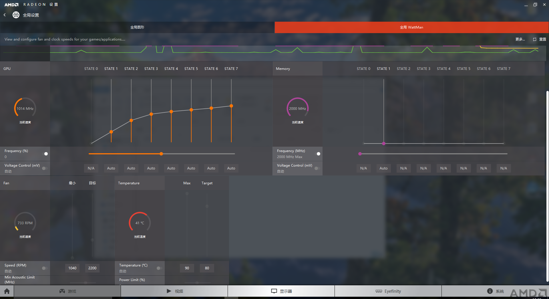Click the monitor icon for Display
Image resolution: width=549 pixels, height=299 pixels.
(x=274, y=291)
